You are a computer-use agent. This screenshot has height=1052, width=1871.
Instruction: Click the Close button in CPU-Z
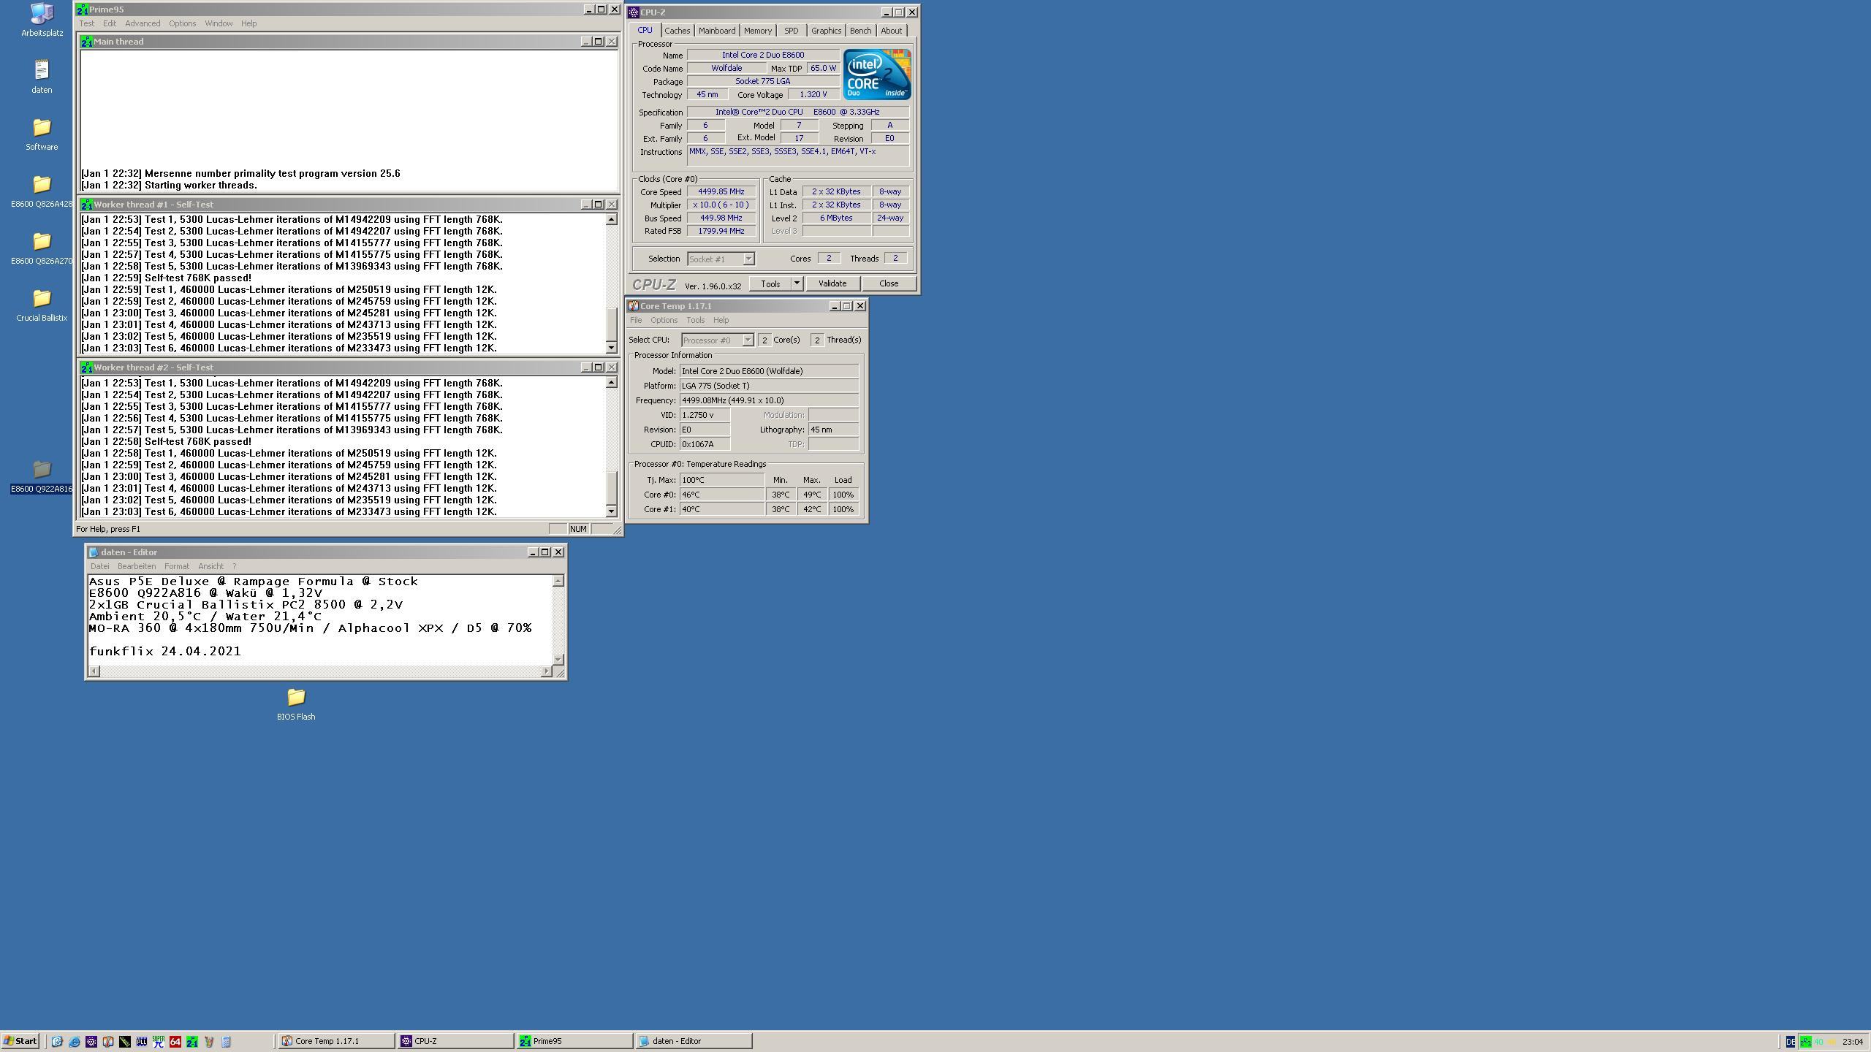coord(889,283)
